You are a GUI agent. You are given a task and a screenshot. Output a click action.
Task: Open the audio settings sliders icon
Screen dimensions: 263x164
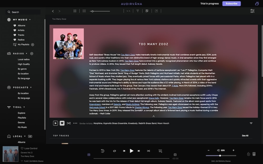pos(252,11)
